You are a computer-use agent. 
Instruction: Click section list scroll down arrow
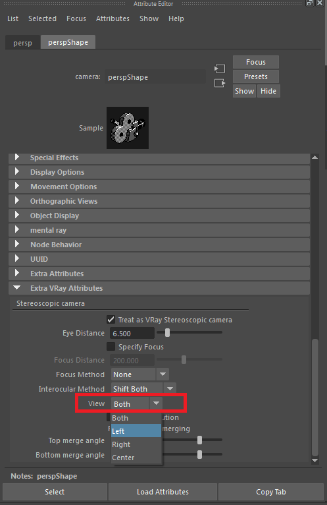click(x=314, y=460)
